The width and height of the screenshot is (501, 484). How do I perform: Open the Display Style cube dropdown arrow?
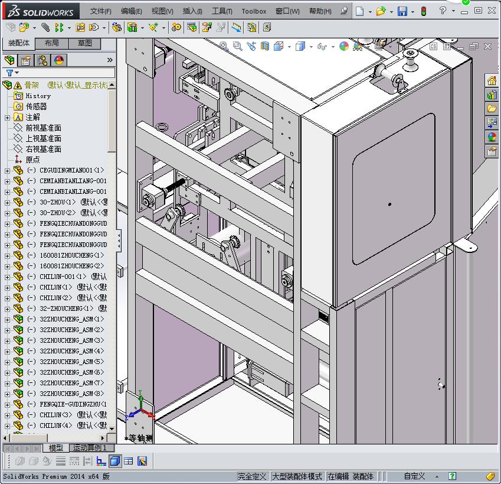[311, 47]
